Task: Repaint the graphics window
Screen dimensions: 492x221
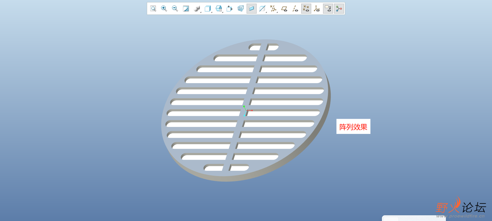Action: click(x=186, y=8)
